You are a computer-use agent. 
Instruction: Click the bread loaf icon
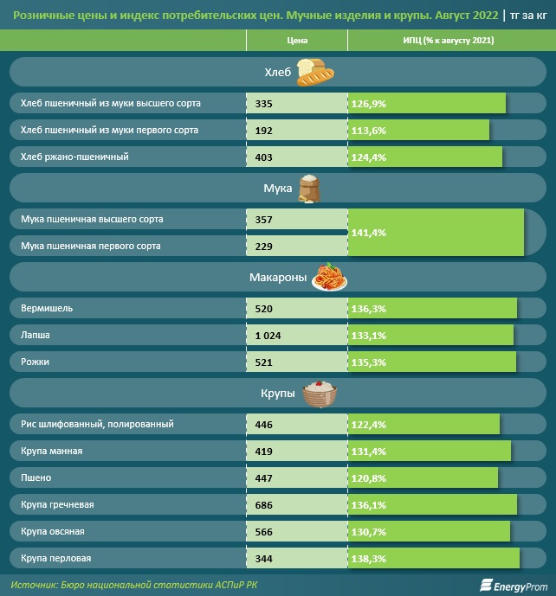[x=315, y=72]
